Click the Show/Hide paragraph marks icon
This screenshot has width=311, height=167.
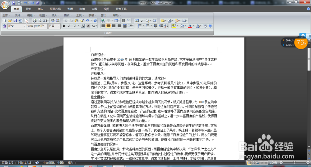tap(142, 21)
